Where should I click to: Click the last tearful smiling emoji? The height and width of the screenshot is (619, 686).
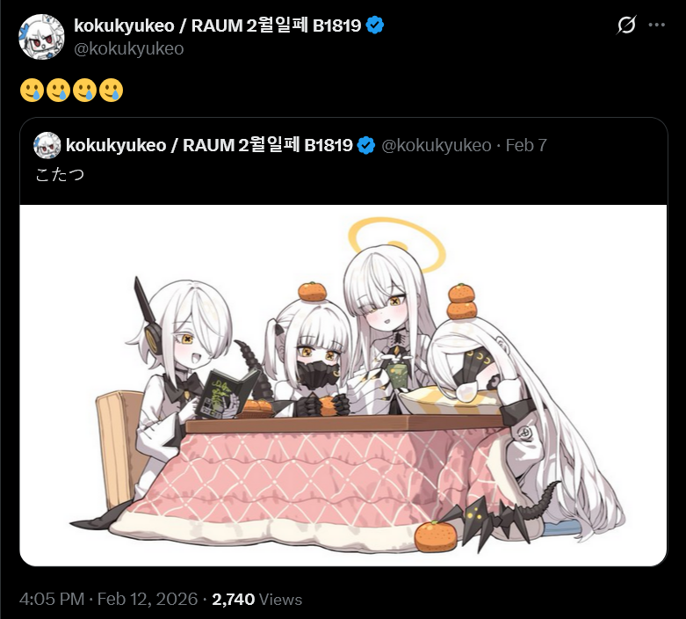[x=112, y=91]
